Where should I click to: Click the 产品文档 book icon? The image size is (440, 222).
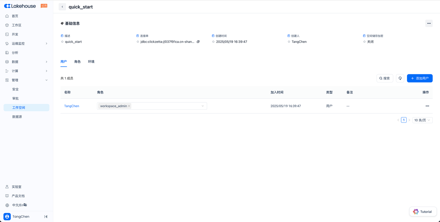[x=7, y=196]
